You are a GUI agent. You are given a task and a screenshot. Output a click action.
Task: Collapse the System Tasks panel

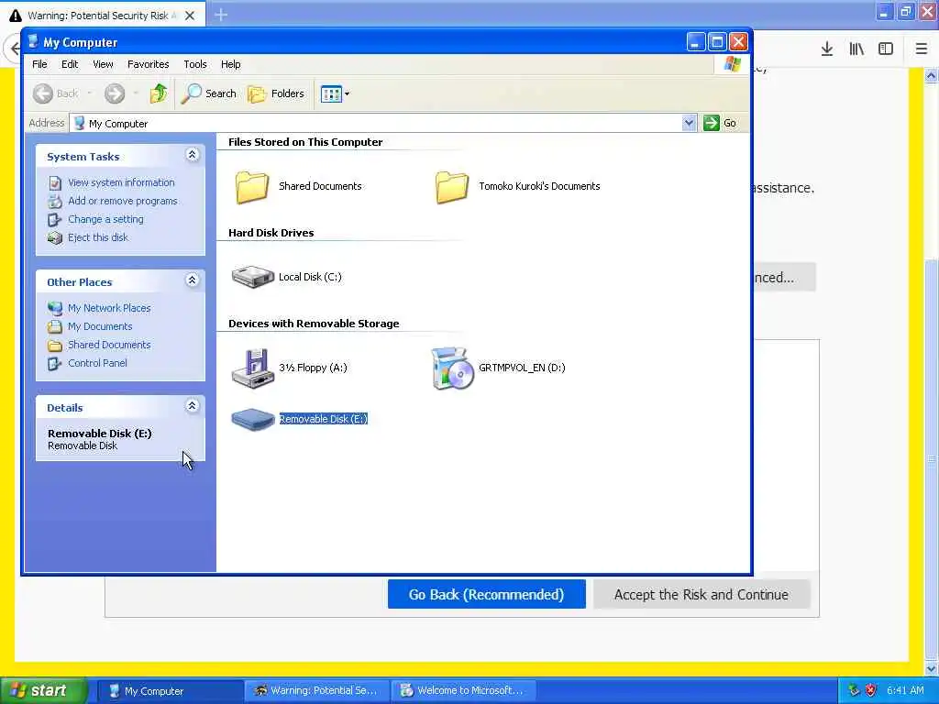(193, 155)
